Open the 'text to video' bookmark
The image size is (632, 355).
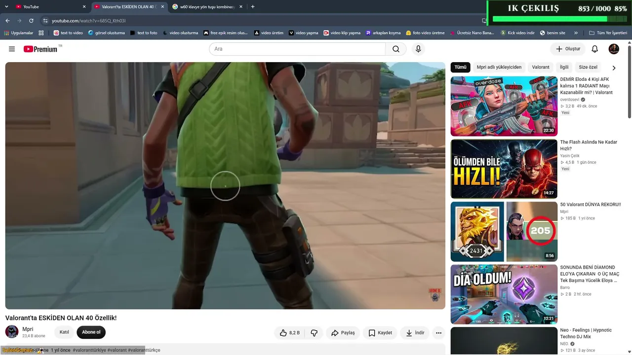click(x=68, y=33)
